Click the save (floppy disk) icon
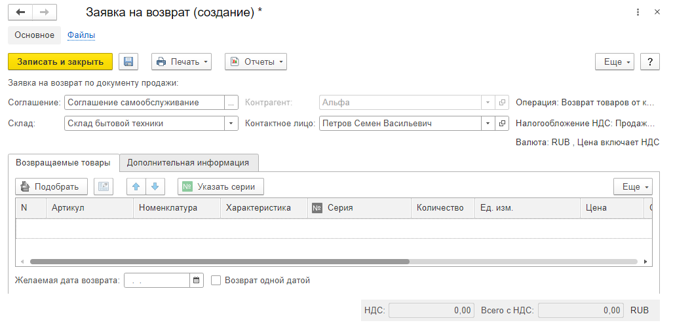Screen dimensions: 673x329 tap(128, 61)
